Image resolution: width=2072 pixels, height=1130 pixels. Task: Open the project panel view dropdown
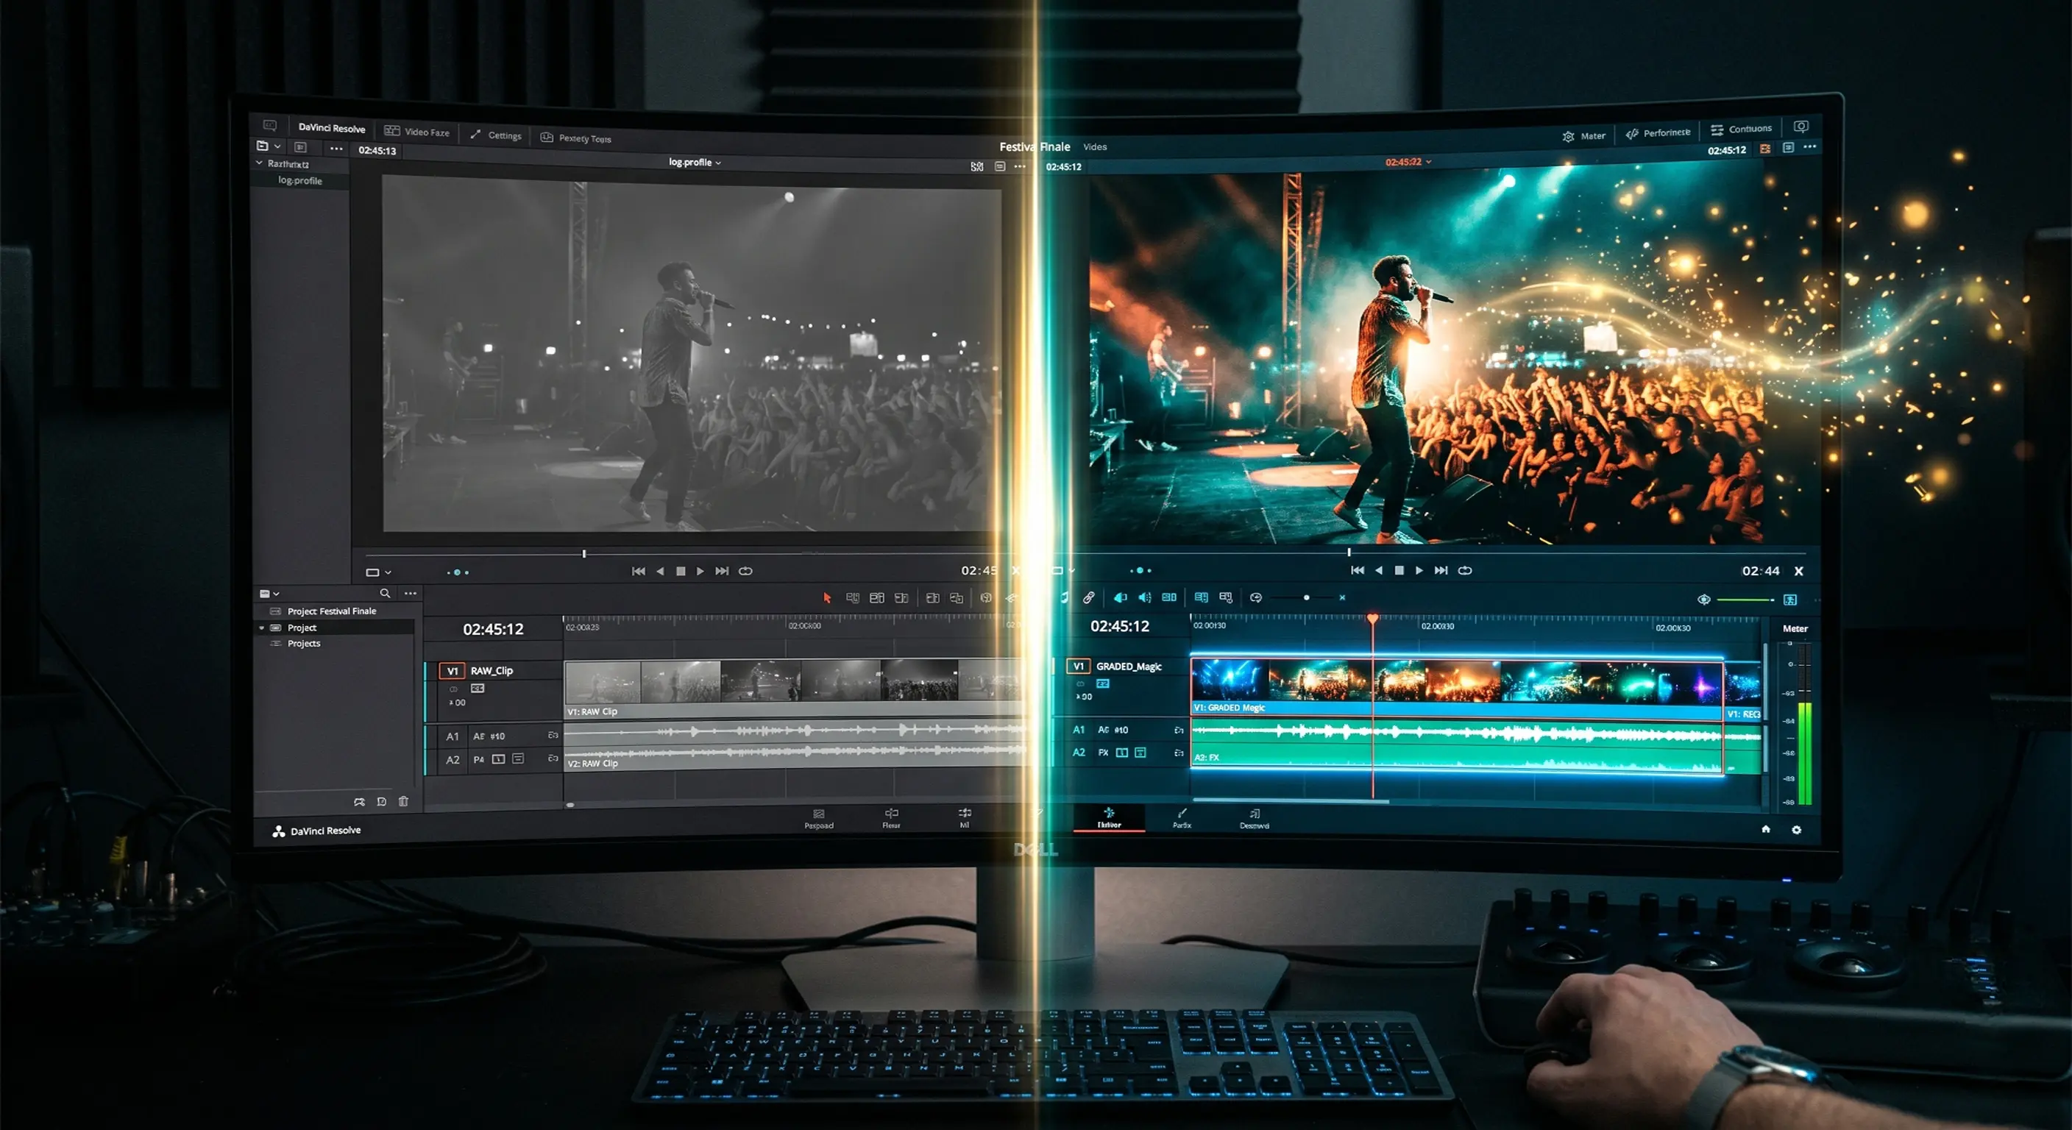[x=269, y=594]
